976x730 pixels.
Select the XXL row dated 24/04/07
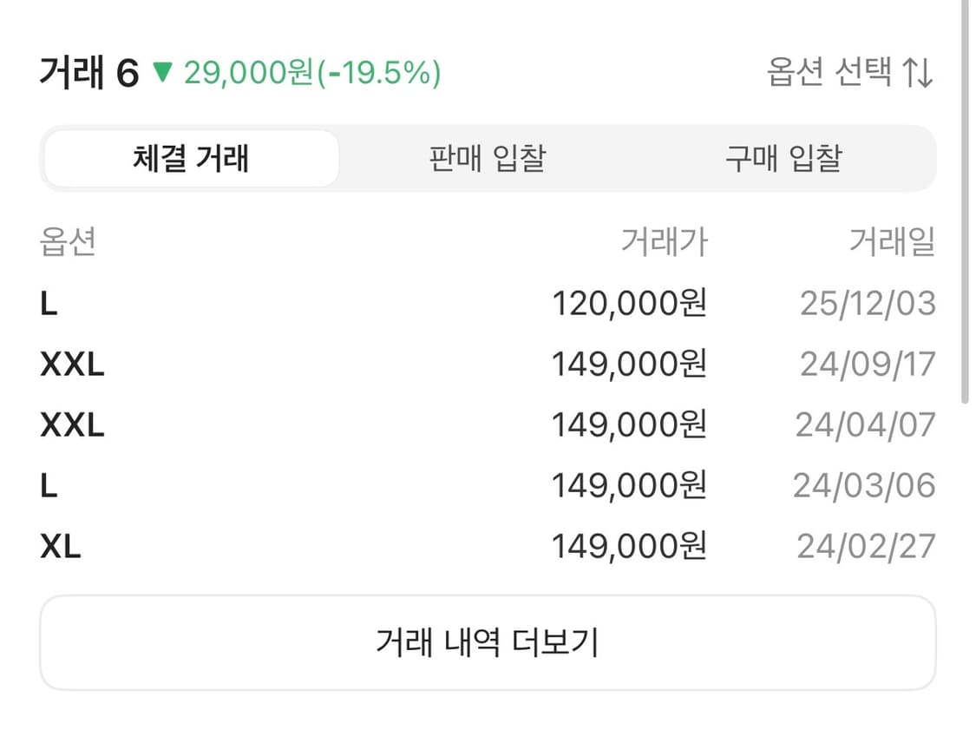(x=488, y=424)
